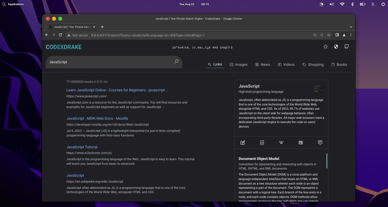The height and width of the screenshot is (207, 388).
Task: Open the battery indicator
Action: click(x=362, y=4)
